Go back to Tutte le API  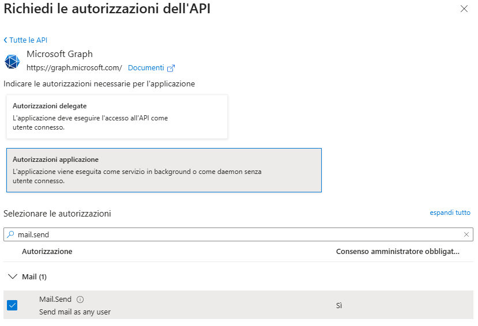click(25, 40)
